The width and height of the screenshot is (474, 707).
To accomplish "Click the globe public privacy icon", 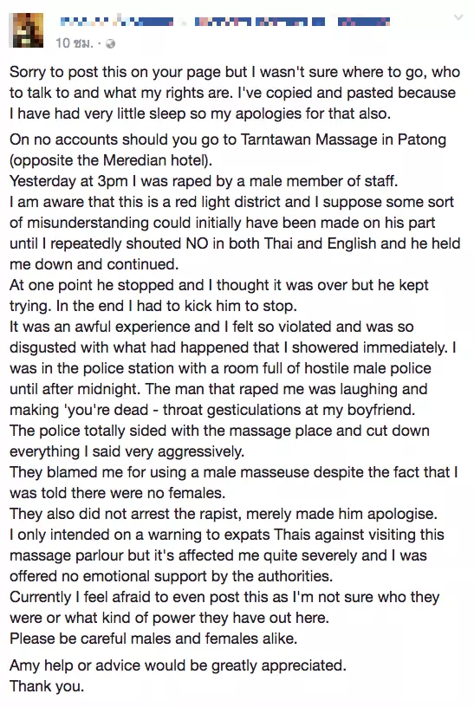I will tap(111, 43).
